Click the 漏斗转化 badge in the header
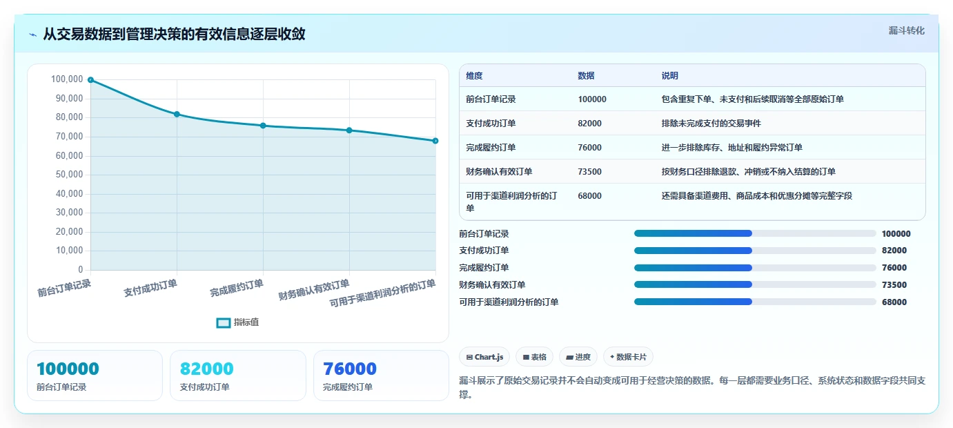953x428 pixels. tap(906, 30)
